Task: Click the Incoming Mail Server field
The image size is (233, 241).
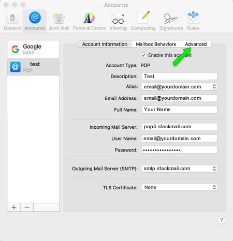Action: tap(179, 127)
